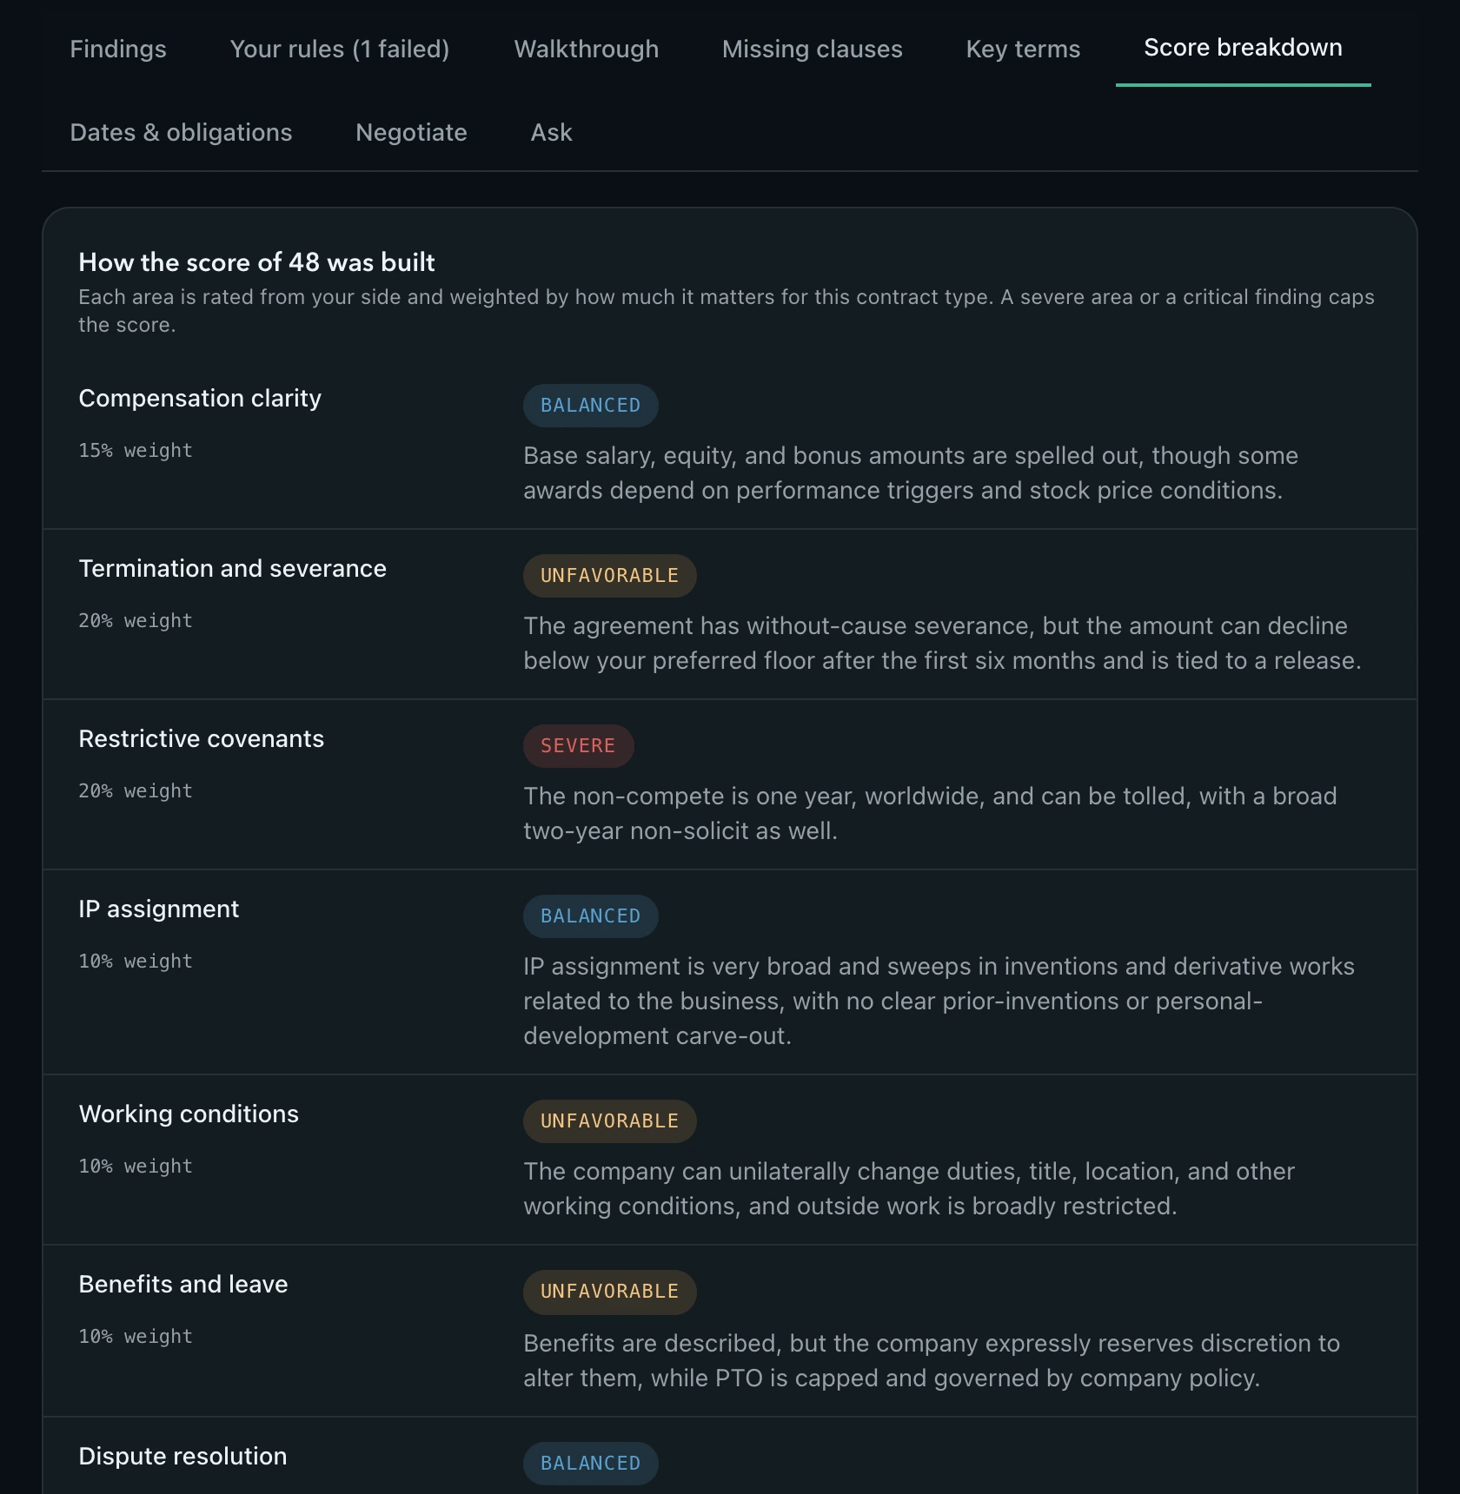
Task: Click the 'How the score of 48 was built' heading
Action: coord(256,262)
